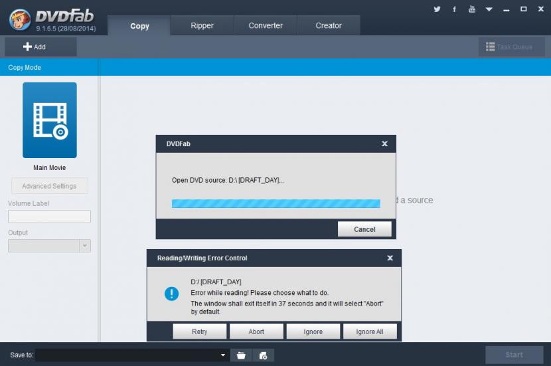Abort the reading operation

coord(256,331)
